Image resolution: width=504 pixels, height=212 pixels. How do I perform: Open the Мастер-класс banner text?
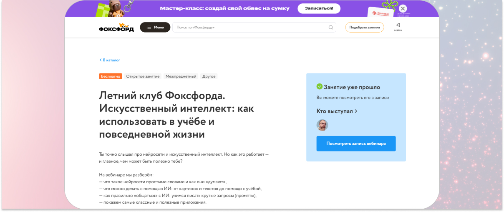225,8
